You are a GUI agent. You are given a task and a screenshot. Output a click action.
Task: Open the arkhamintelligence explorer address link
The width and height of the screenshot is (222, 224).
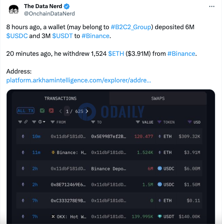[x=78, y=80]
